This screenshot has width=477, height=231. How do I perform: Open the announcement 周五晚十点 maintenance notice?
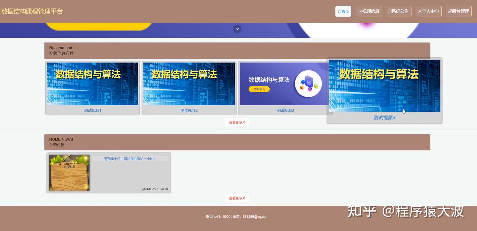click(130, 158)
